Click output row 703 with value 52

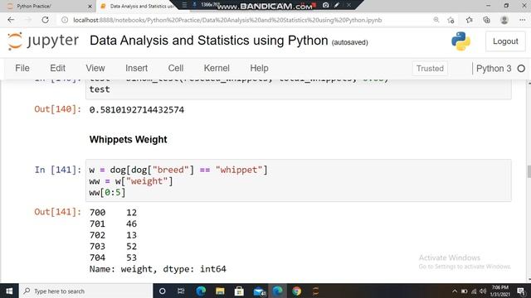(x=113, y=247)
